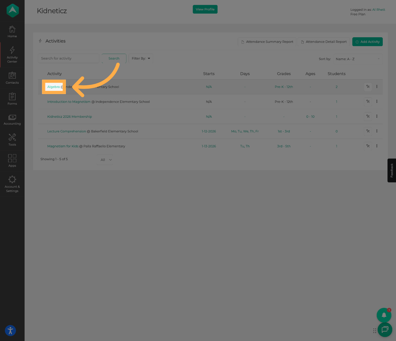Open the chat bubble button
The height and width of the screenshot is (341, 396).
pos(385,330)
